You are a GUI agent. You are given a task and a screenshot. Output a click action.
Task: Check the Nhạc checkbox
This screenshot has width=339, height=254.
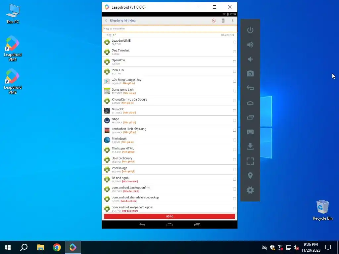click(x=234, y=120)
